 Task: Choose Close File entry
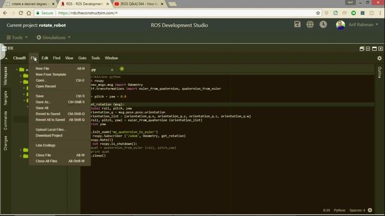click(60, 155)
